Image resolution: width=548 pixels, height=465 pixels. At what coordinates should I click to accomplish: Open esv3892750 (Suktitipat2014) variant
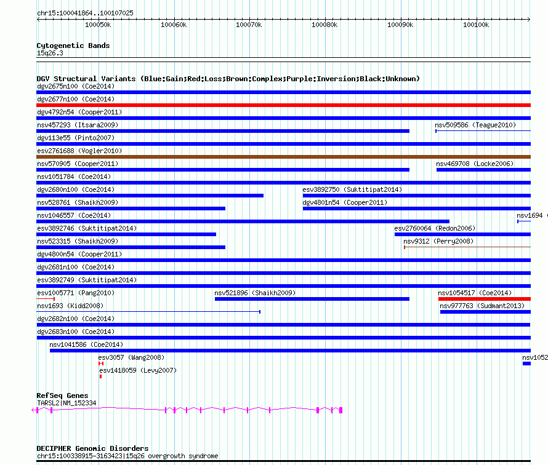tap(352, 189)
